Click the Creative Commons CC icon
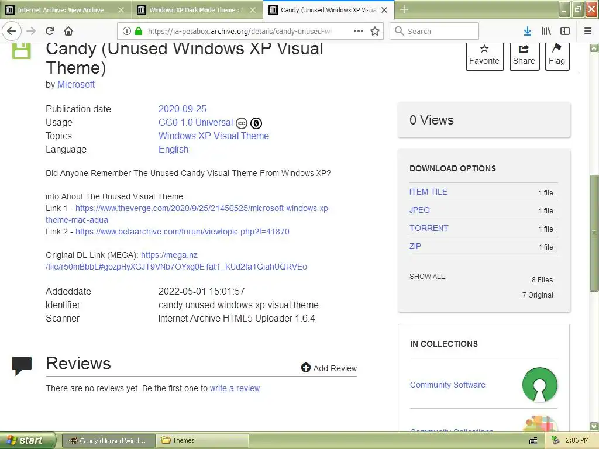The image size is (599, 449). pos(242,123)
